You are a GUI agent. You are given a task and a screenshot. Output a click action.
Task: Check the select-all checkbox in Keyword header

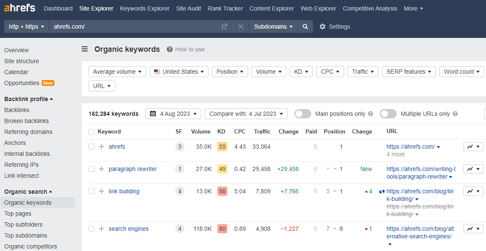(91, 132)
